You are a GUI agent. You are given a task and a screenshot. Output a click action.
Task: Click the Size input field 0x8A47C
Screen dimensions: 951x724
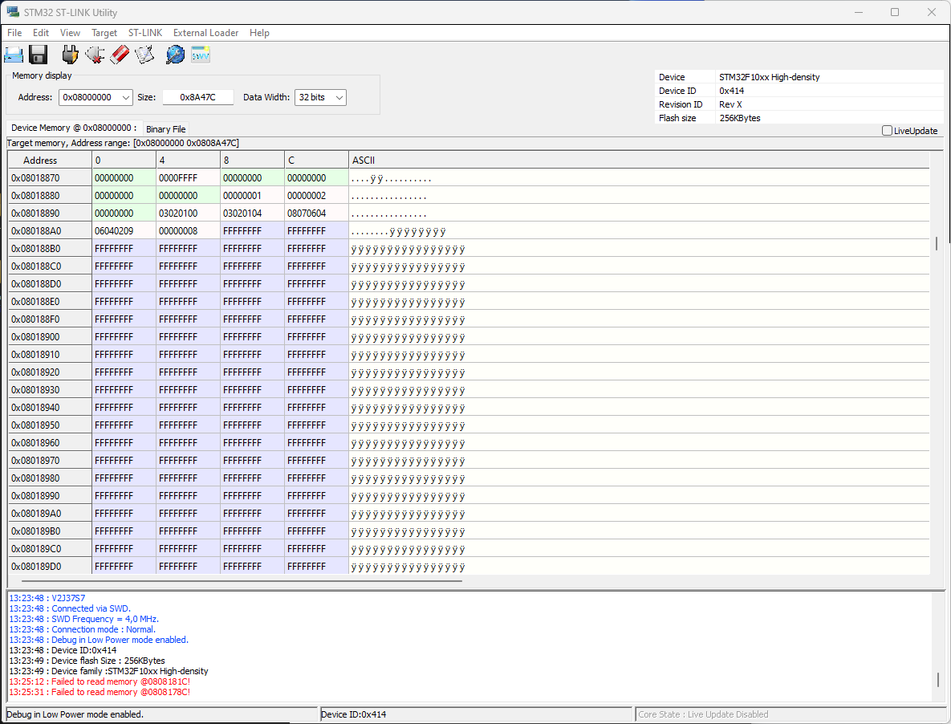197,98
